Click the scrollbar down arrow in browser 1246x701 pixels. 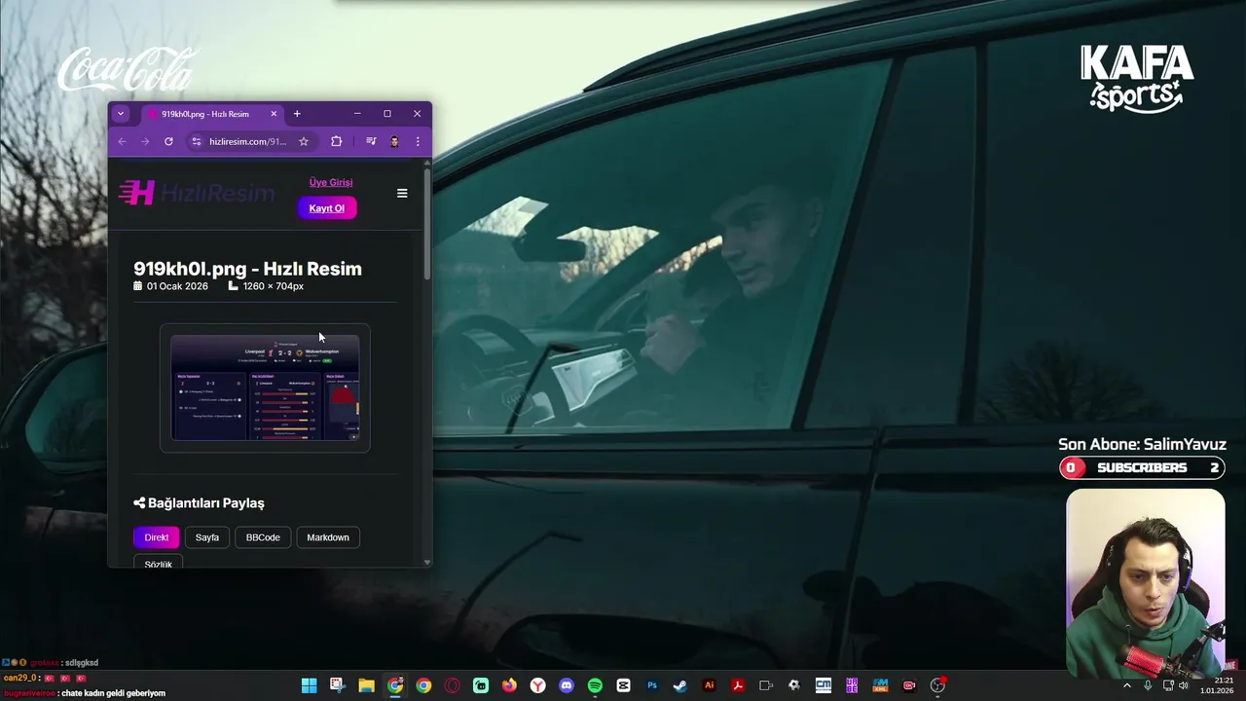coord(426,562)
